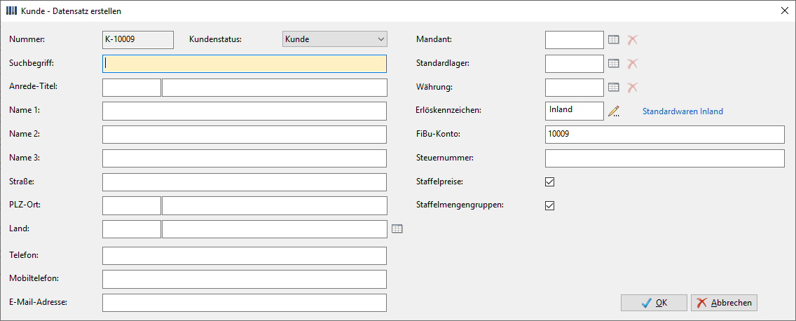The height and width of the screenshot is (321, 796).
Task: Click into the Steuernummer field
Action: [x=665, y=158]
